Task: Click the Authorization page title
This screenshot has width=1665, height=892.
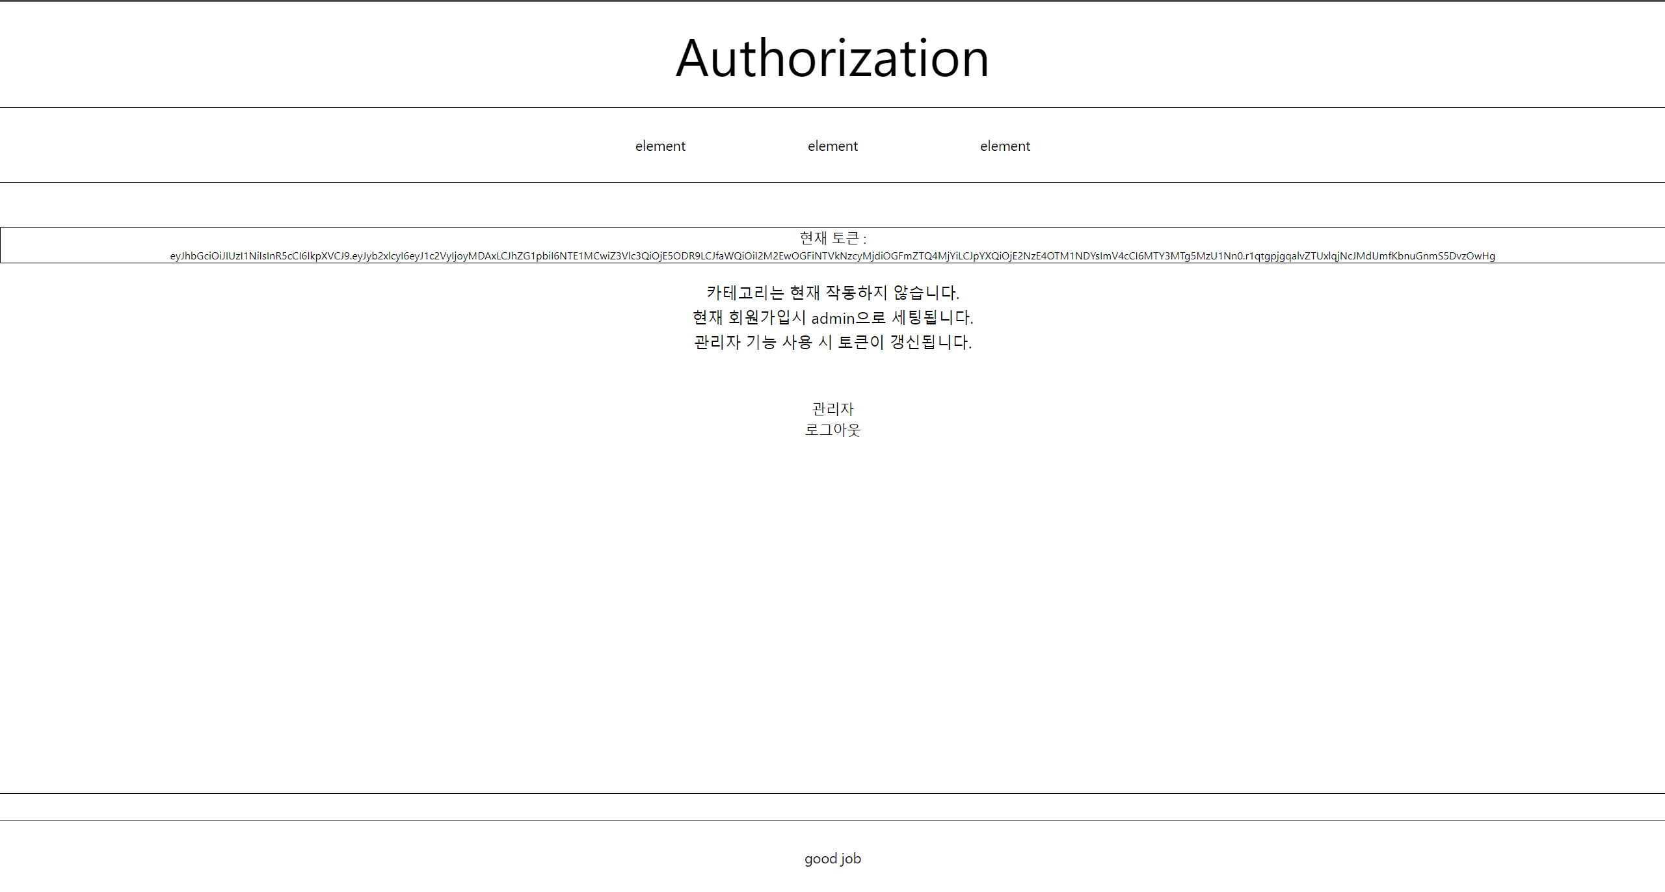Action: coord(832,60)
